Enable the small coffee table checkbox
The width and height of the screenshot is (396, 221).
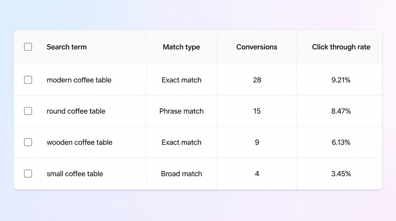(28, 174)
